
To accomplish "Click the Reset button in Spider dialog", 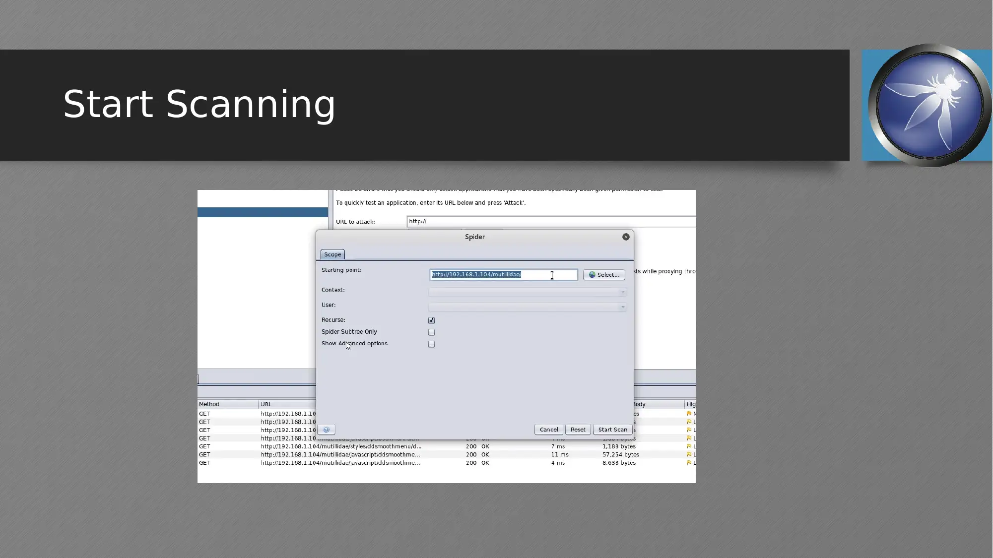I will pyautogui.click(x=577, y=429).
